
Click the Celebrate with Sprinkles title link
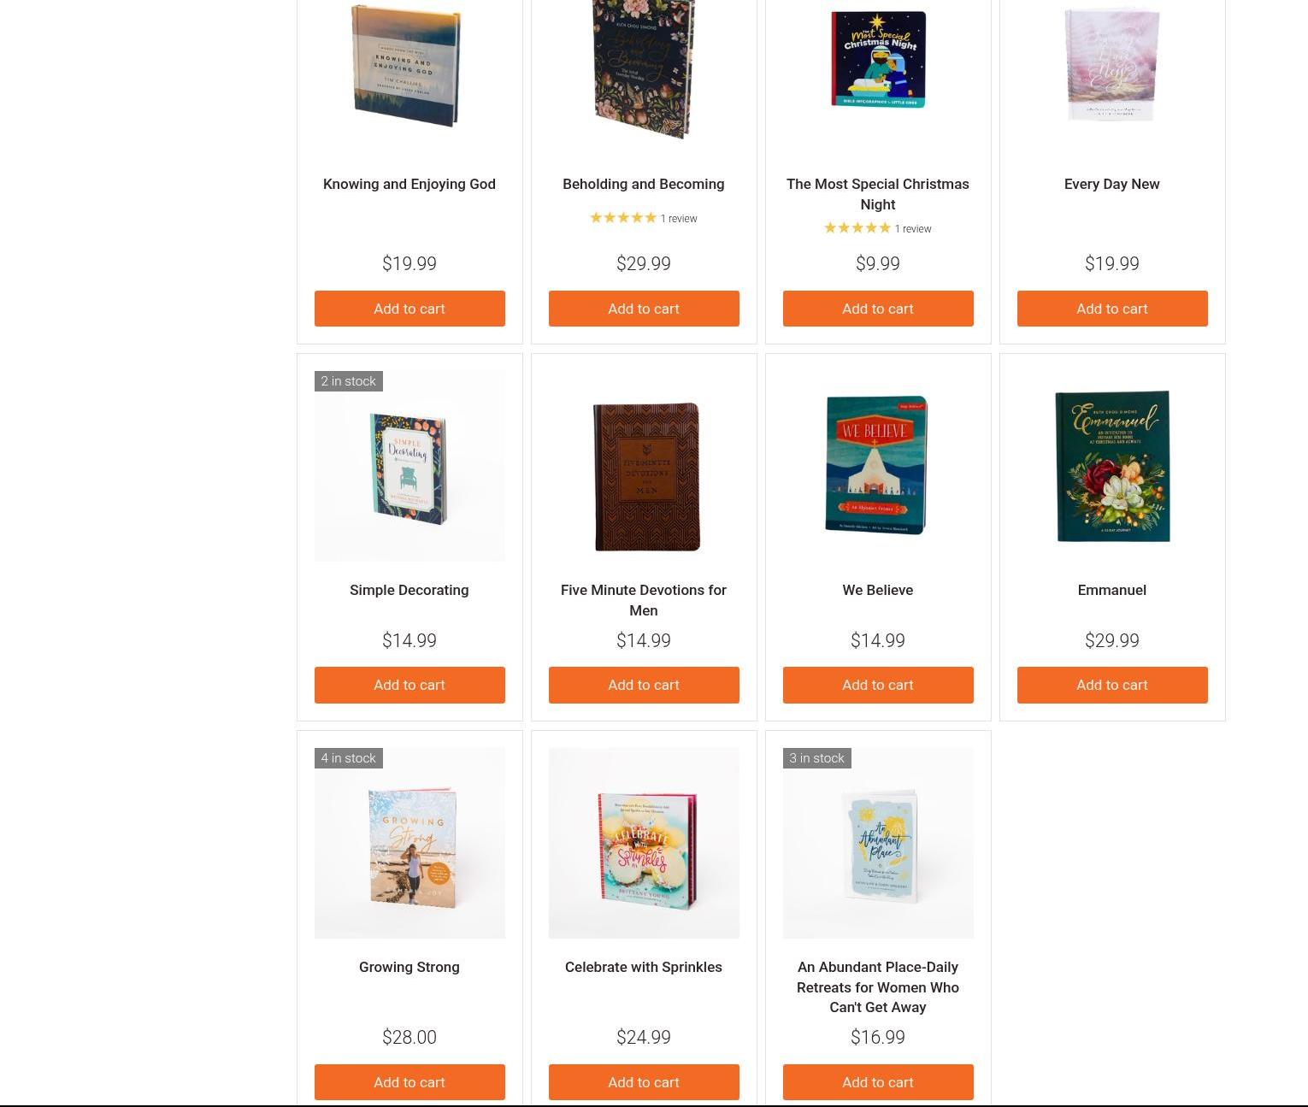(644, 967)
